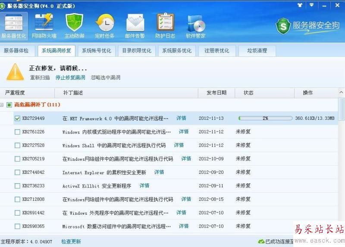Switch to 系统漏洞修复 tab

(x=56, y=51)
